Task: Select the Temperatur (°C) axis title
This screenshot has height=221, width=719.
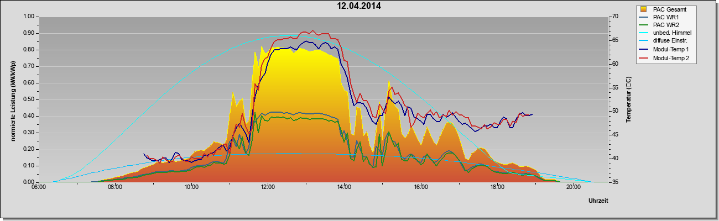Action: (628, 99)
